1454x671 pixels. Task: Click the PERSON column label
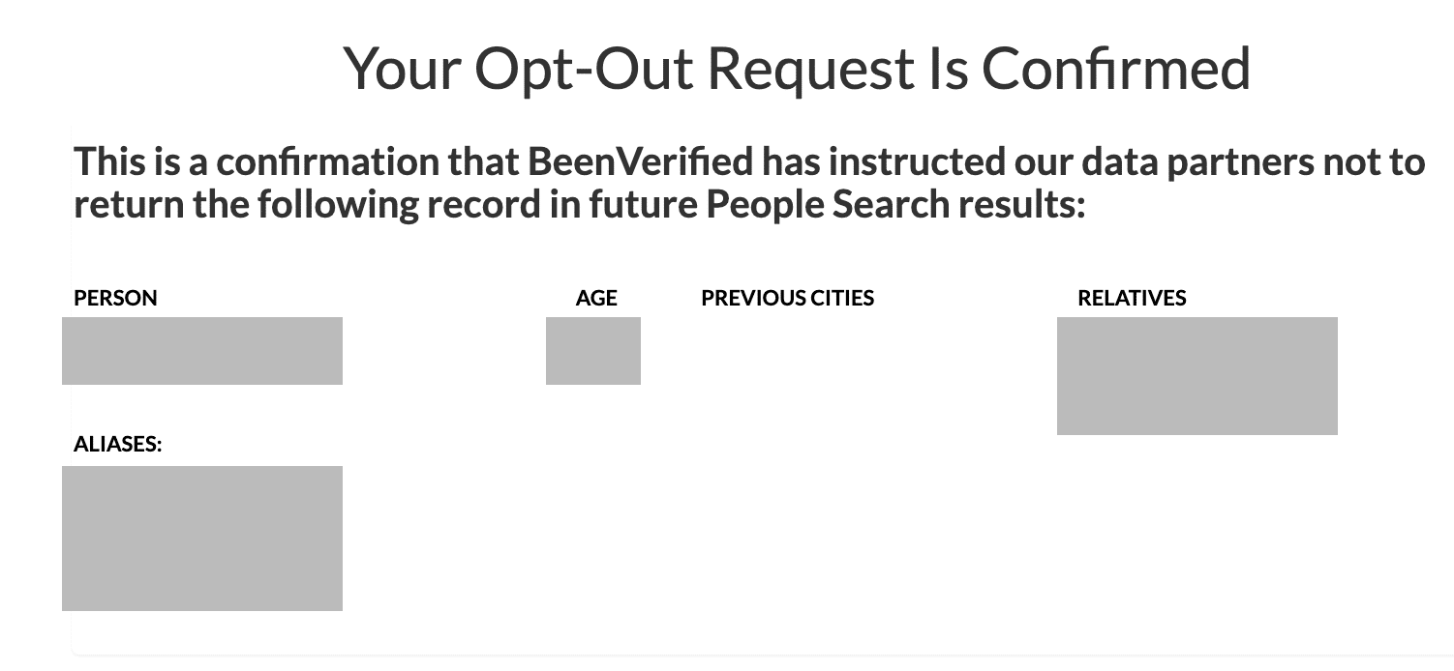coord(115,298)
